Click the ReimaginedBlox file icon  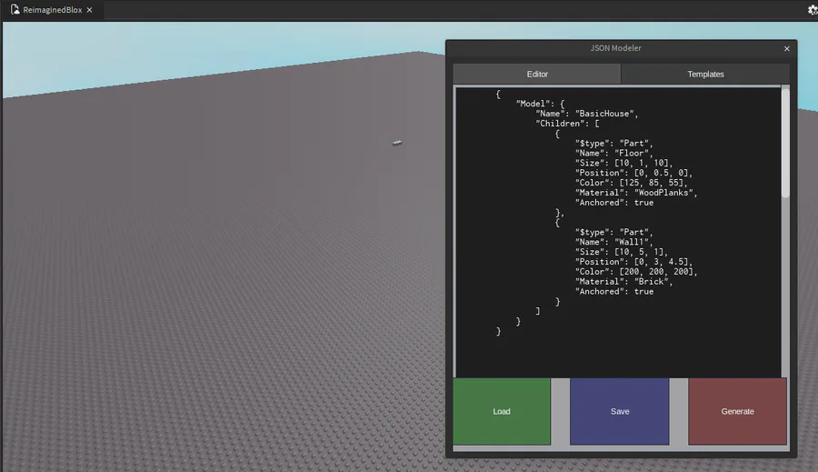(x=15, y=9)
